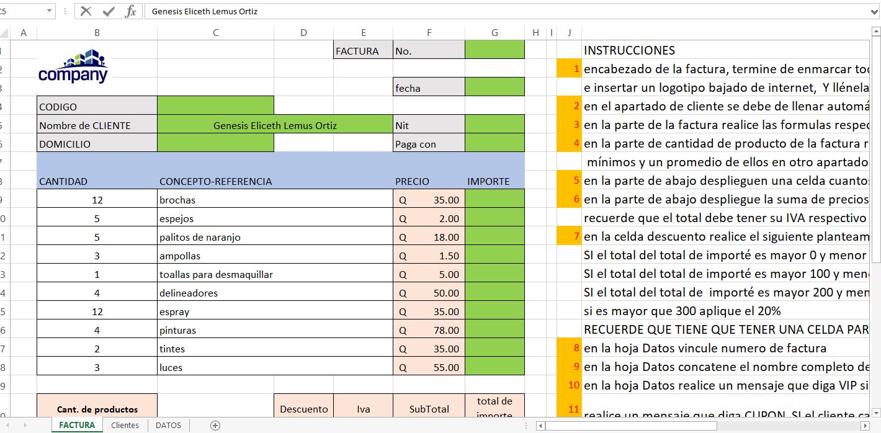This screenshot has width=881, height=433.
Task: Switch to the DATOS sheet tab
Action: (168, 426)
